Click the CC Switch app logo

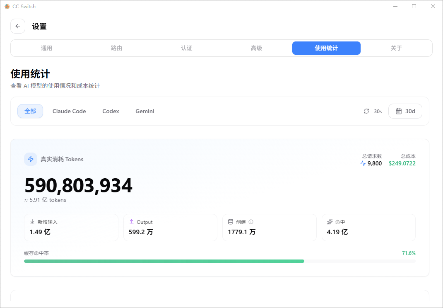click(7, 6)
